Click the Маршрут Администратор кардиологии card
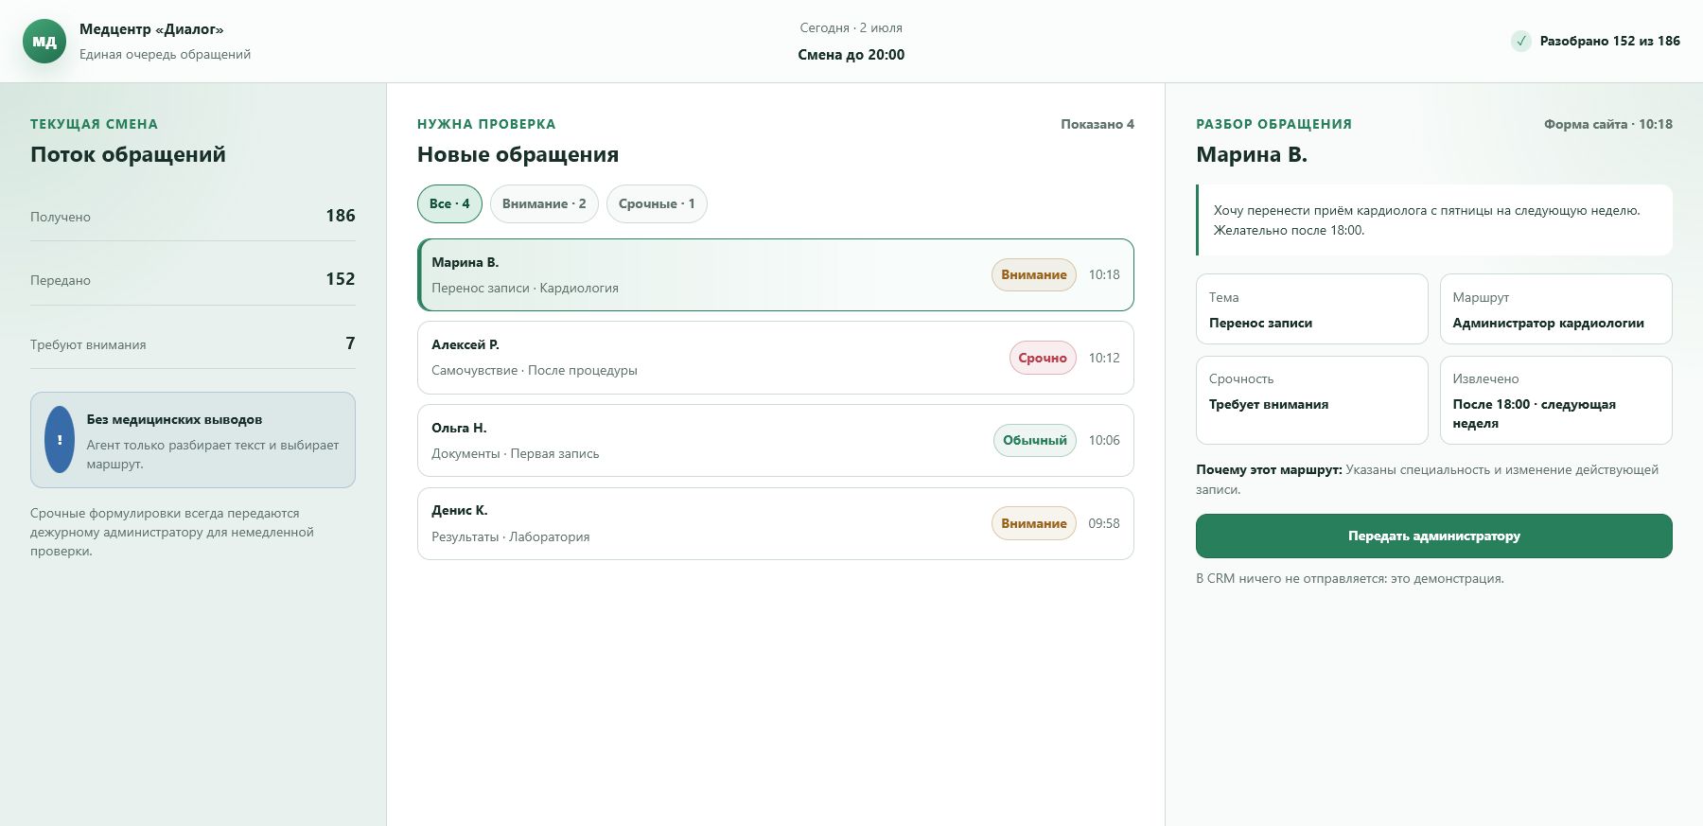The width and height of the screenshot is (1703, 826). pyautogui.click(x=1555, y=309)
